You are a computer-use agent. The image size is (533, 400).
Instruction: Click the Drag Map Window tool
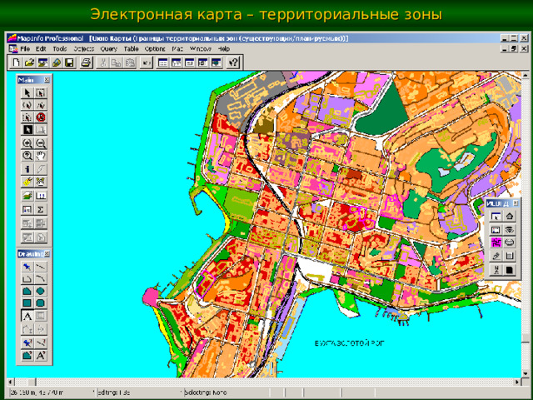click(x=41, y=182)
